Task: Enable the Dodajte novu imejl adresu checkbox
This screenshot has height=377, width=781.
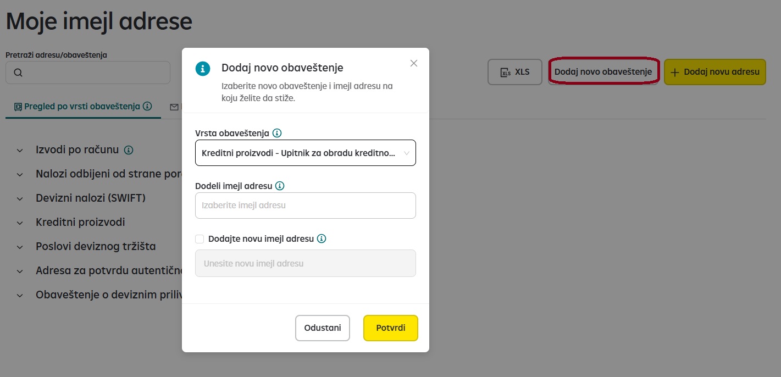Action: (x=200, y=239)
